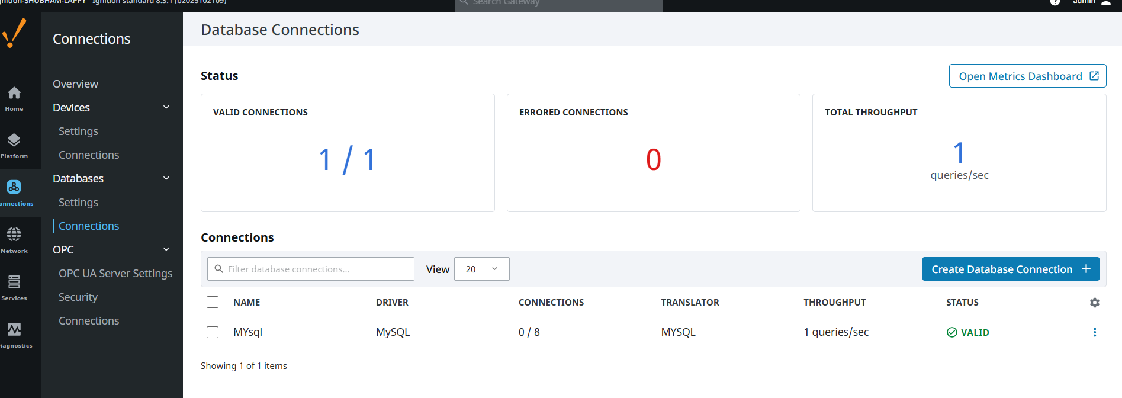This screenshot has width=1122, height=398.
Task: Check the MYsql connection row checkbox
Action: pyautogui.click(x=213, y=332)
